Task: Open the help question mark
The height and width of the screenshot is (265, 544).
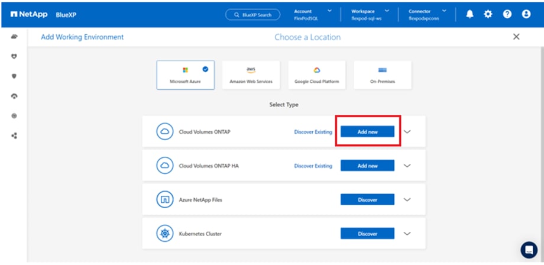Action: click(x=507, y=14)
